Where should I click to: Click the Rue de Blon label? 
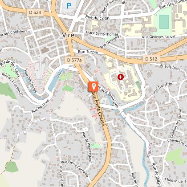pos(170,67)
